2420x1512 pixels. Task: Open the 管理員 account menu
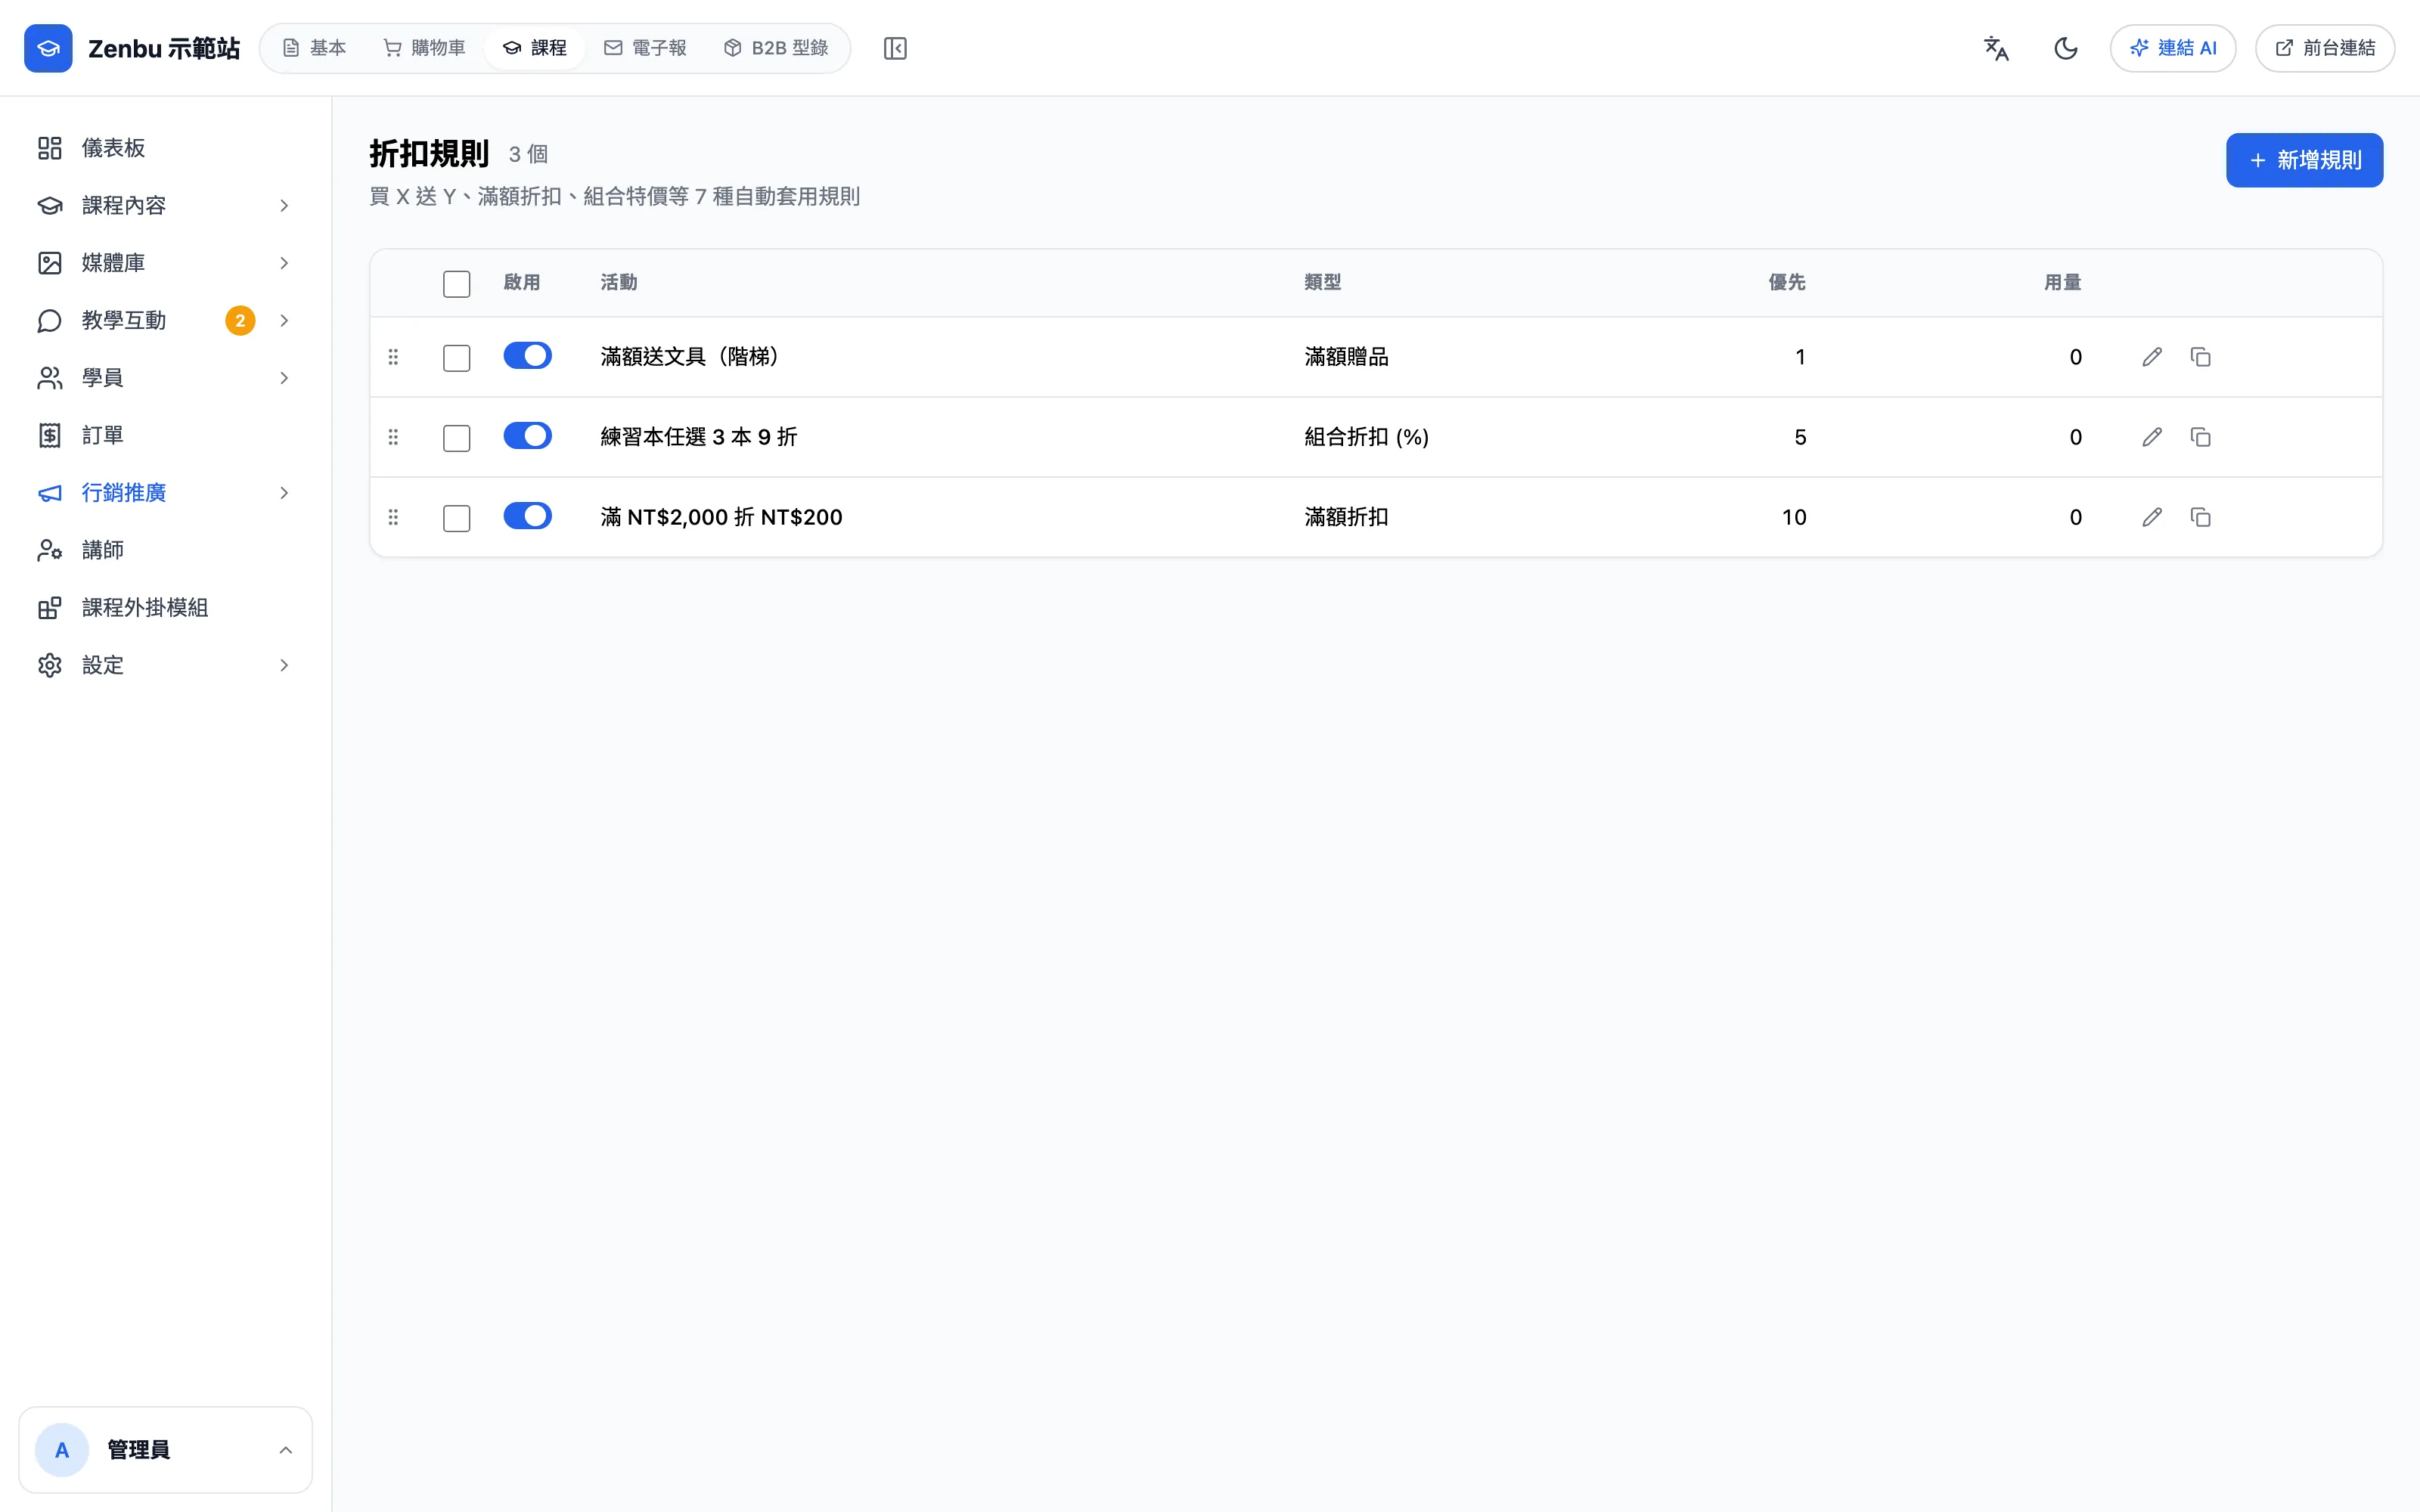click(165, 1450)
